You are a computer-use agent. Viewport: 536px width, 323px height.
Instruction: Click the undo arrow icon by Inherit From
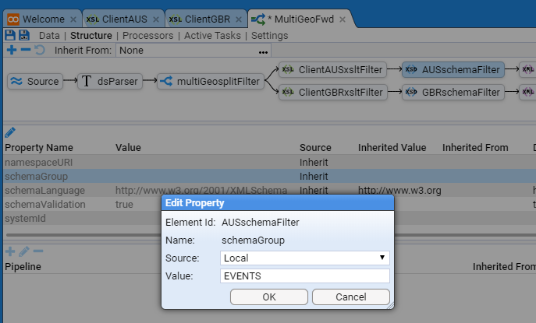coord(39,51)
